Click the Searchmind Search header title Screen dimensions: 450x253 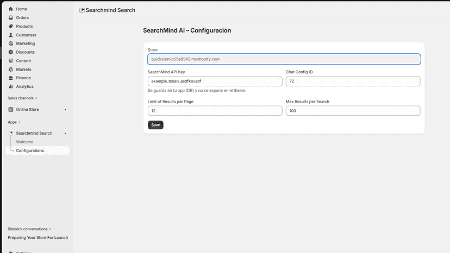tap(110, 10)
